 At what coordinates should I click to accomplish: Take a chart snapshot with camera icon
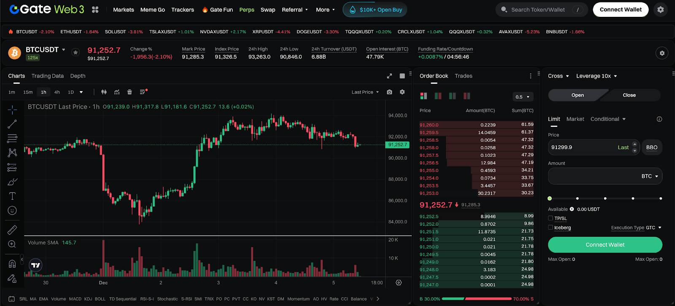click(x=389, y=92)
